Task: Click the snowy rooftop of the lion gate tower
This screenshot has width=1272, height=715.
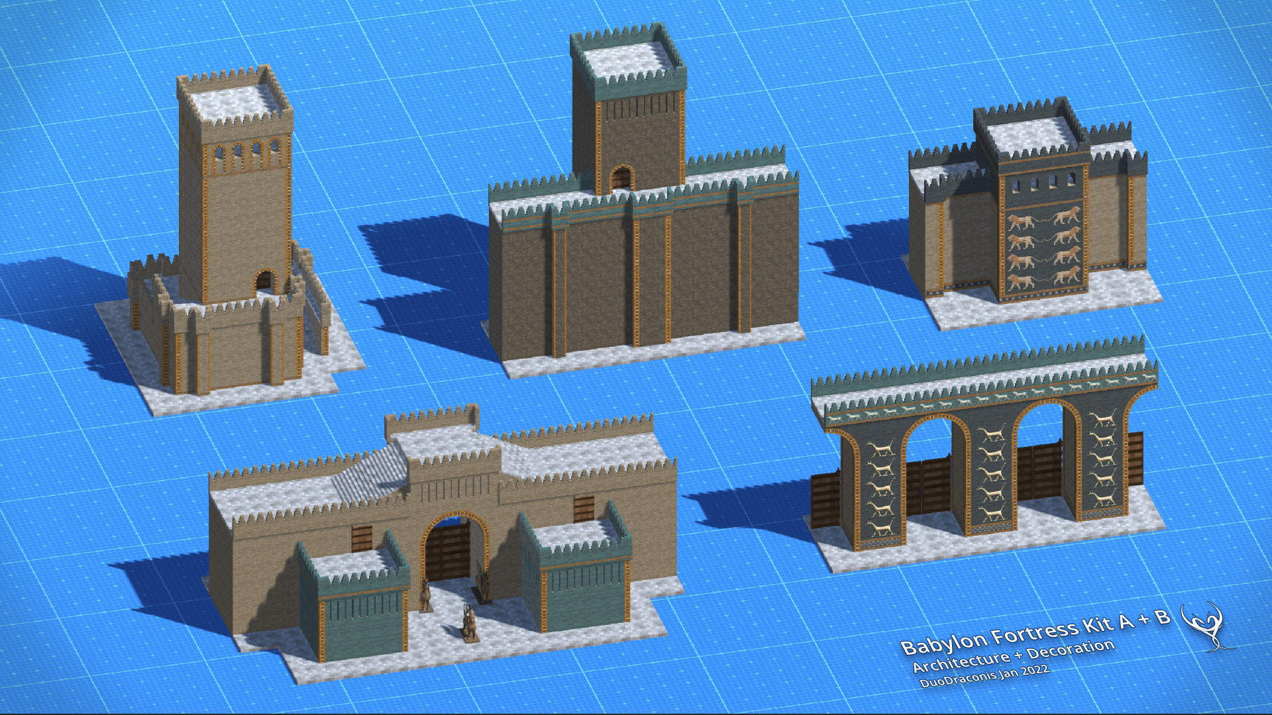Action: tap(1030, 136)
